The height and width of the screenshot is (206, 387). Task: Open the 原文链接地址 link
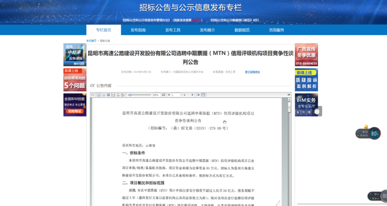click(x=252, y=72)
